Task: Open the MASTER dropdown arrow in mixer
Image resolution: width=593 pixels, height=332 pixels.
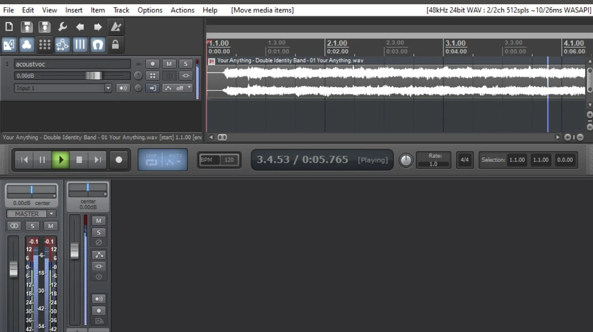Action: coord(52,214)
